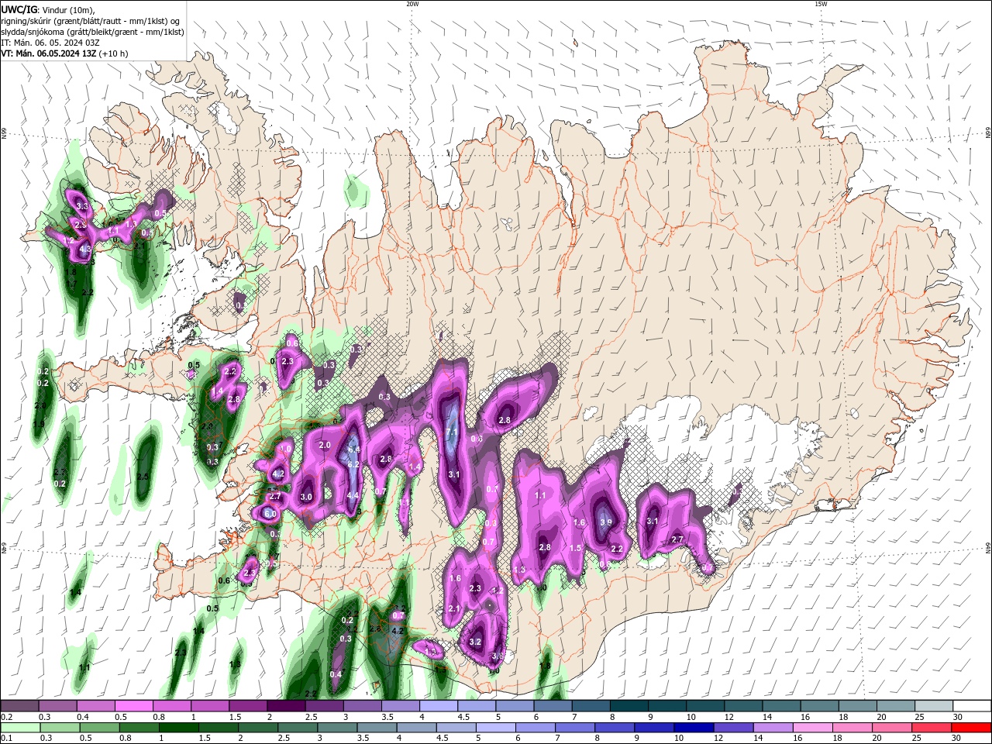Screen dimensions: 992x744
Task: Click the 'VT: Mán. 06.05.2024 13Z' valid time line
Action: 64,53
